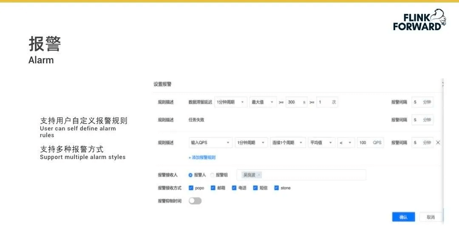Disable the 短信 notification checkbox
Screen dimensions: 459x241
tap(255, 188)
